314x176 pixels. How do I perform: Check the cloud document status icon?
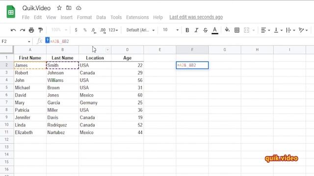[x=78, y=8]
